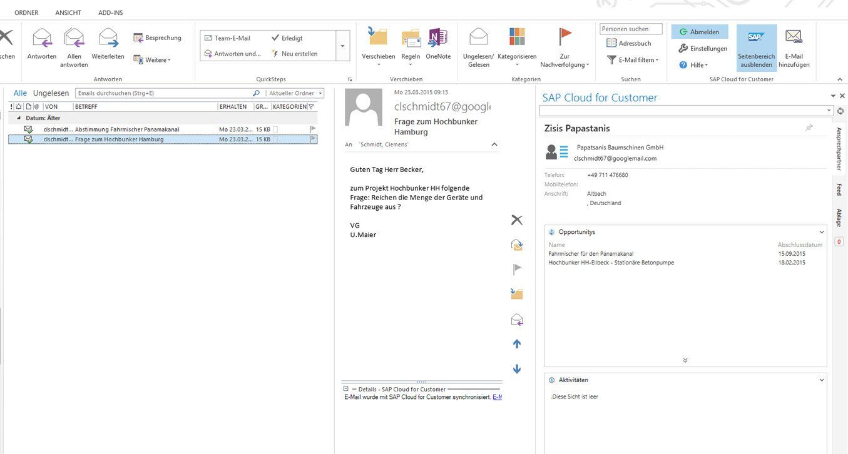Click the blue up arrow previous item

(517, 344)
